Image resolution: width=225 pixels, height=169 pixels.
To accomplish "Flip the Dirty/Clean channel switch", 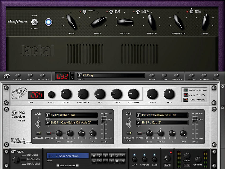I will coord(34,22).
